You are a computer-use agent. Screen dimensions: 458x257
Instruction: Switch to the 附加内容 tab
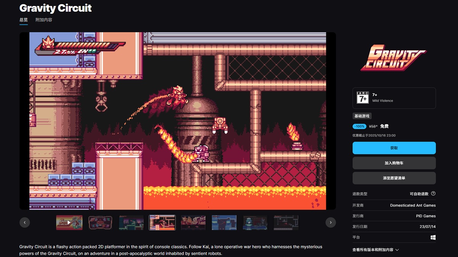point(44,20)
